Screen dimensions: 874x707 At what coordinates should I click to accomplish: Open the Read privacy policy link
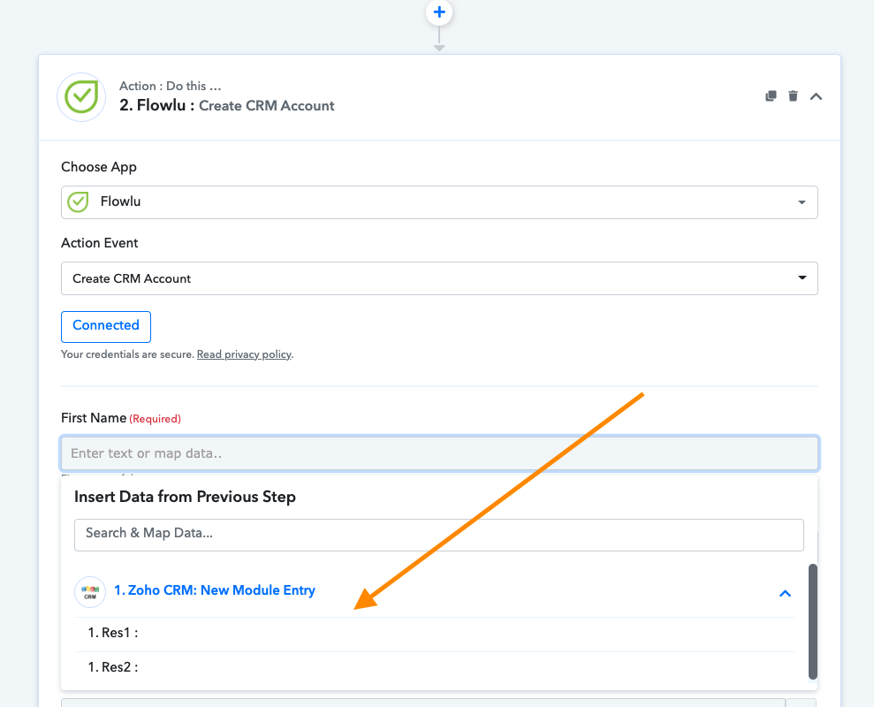point(244,354)
